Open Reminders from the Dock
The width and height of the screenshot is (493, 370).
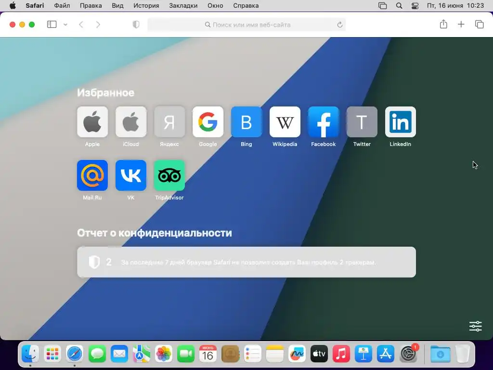coord(252,354)
